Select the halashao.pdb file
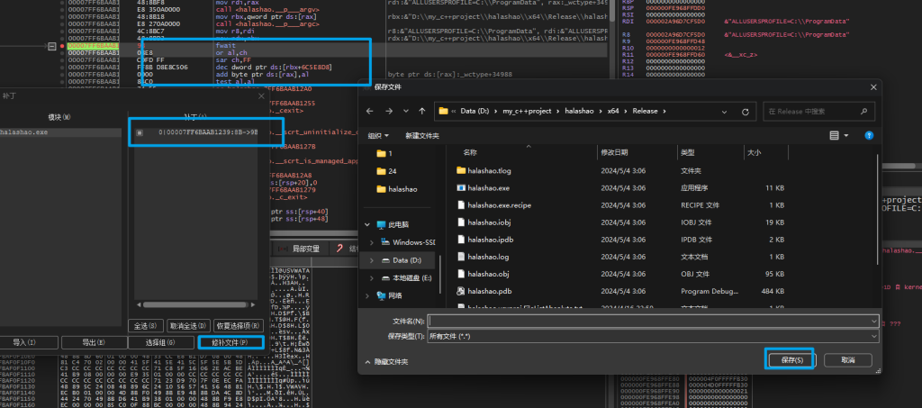Screen dimensions: 922x408 point(489,290)
